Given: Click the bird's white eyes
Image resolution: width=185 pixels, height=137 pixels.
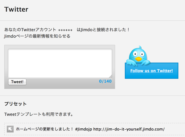Looking at the screenshot, I should [138, 54].
